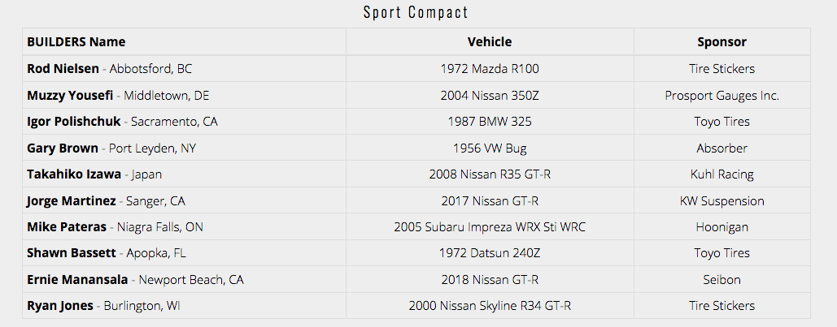Click Muzzy Yousefi builder entry

[70, 96]
